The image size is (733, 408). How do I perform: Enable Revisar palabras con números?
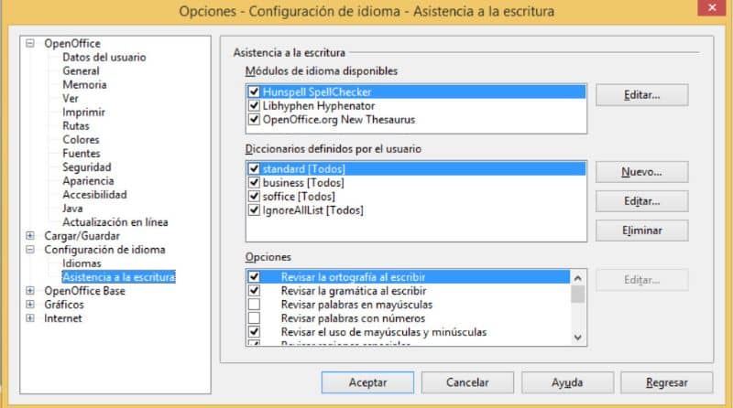(254, 317)
